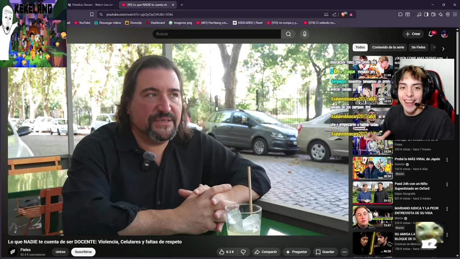Screen dimensions: 460x259
Task: Open 'Descargar videos' bookmark
Action: pos(107,23)
